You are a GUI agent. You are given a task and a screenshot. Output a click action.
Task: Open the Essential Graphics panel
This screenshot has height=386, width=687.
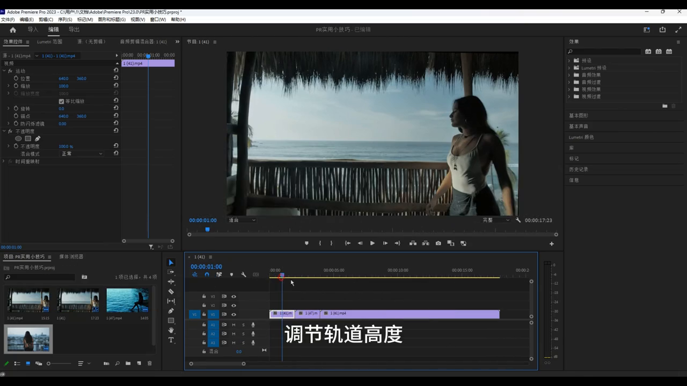579,116
